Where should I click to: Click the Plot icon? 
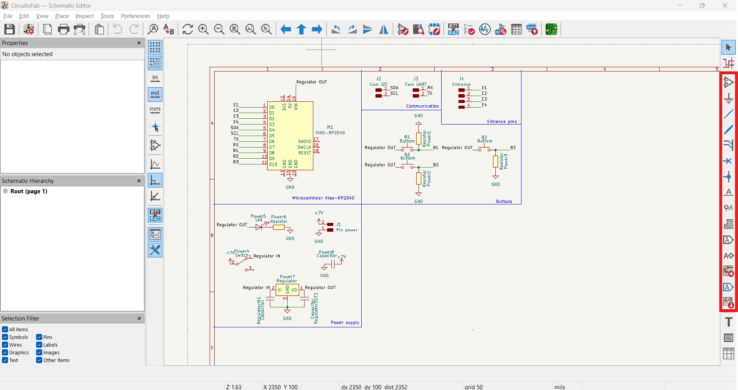point(80,29)
